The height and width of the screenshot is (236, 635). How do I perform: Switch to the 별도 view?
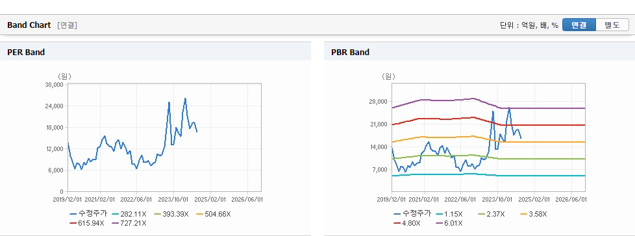612,25
